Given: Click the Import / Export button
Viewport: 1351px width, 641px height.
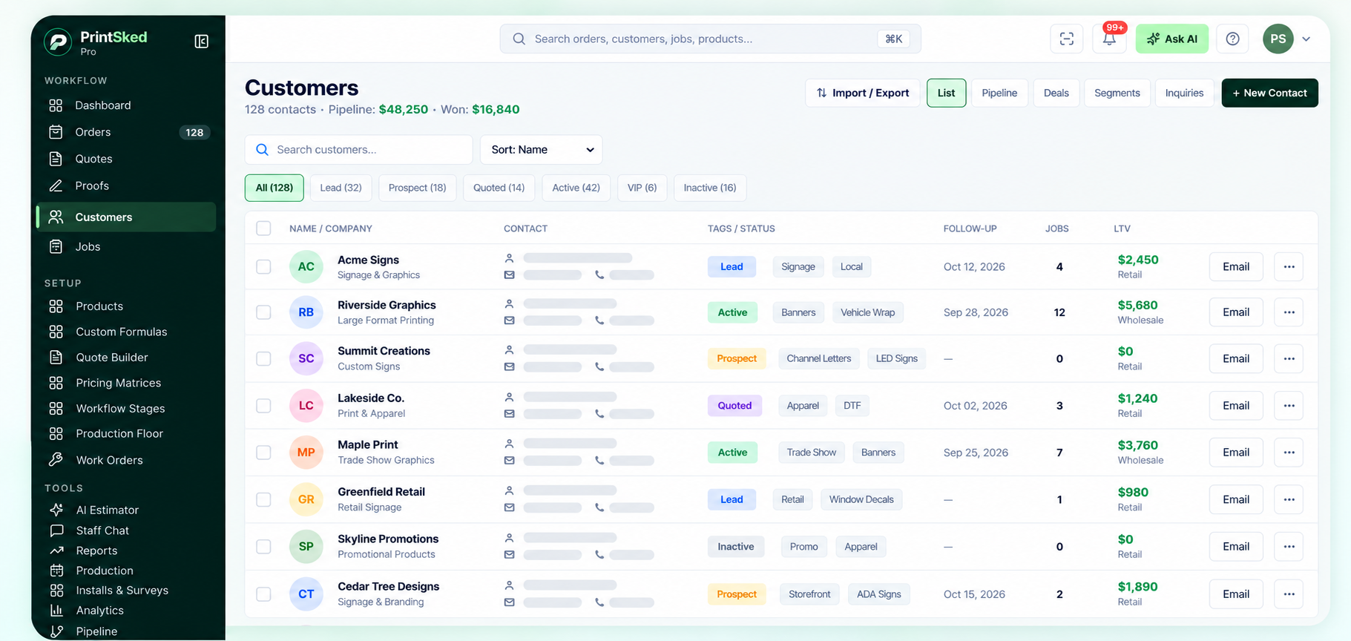Looking at the screenshot, I should pos(863,93).
